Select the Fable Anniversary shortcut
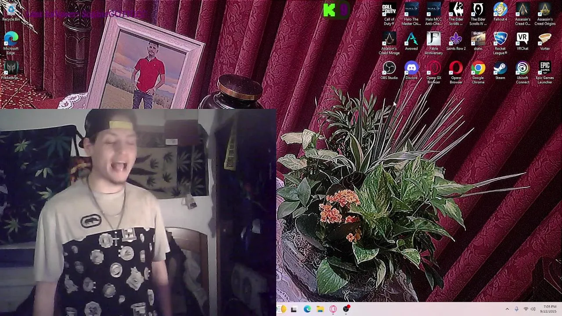 (434, 43)
